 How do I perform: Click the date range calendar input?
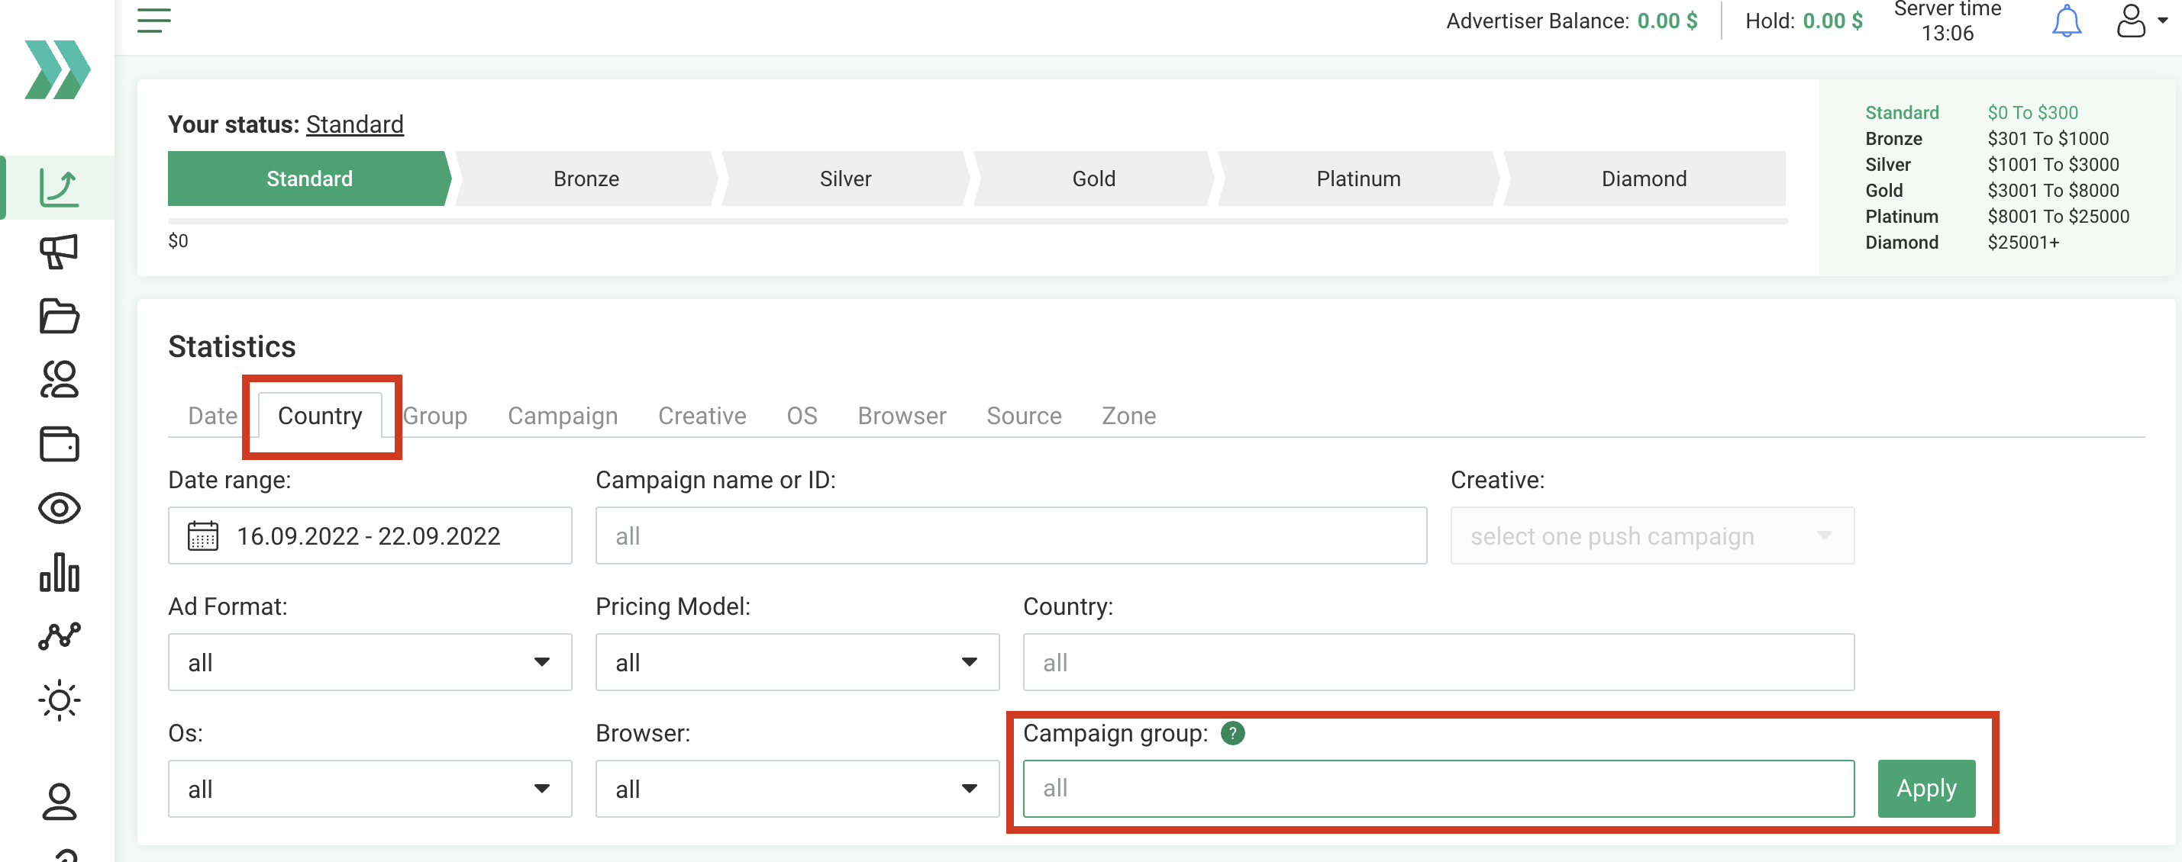click(x=369, y=536)
